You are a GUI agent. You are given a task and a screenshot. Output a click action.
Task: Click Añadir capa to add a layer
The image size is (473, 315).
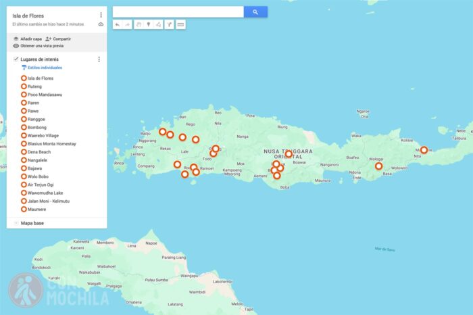pyautogui.click(x=28, y=39)
